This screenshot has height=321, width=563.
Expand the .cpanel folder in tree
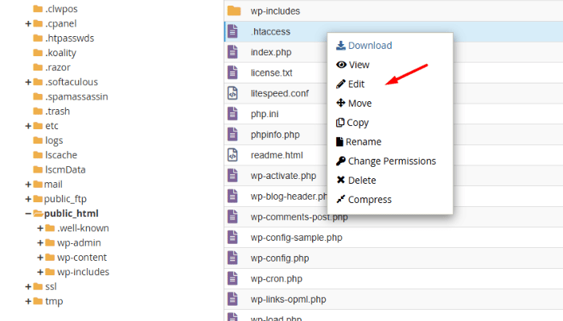tap(28, 23)
